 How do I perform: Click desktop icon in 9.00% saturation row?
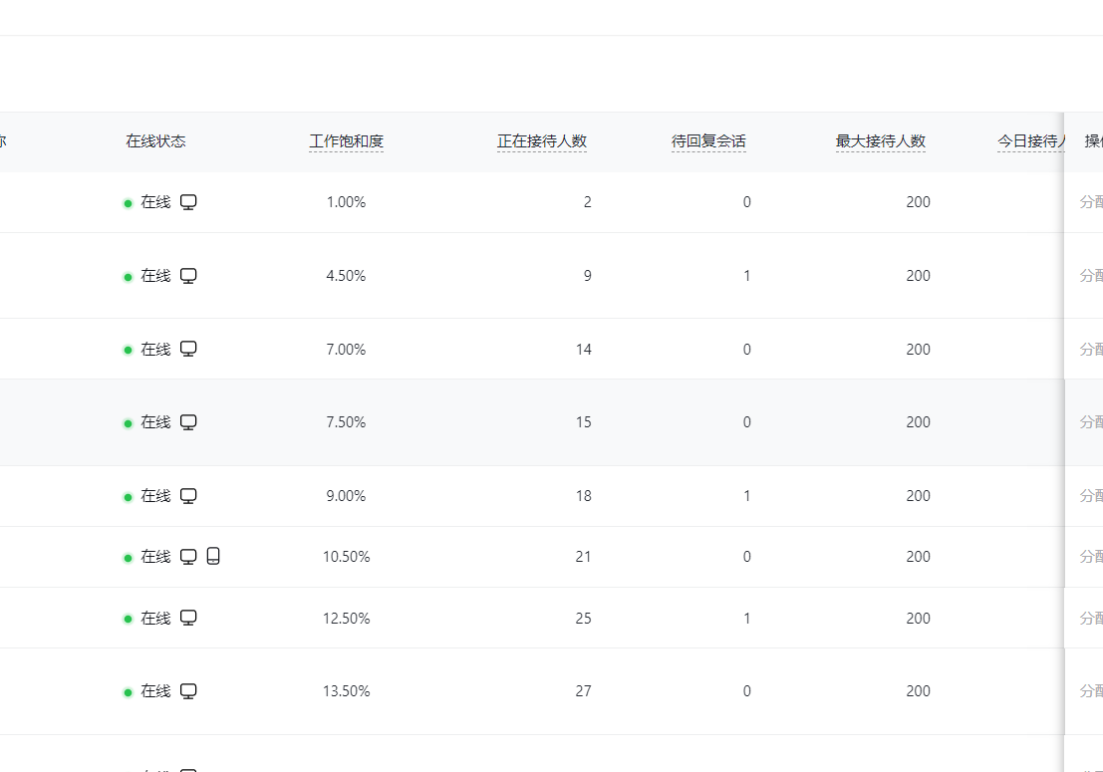[188, 496]
